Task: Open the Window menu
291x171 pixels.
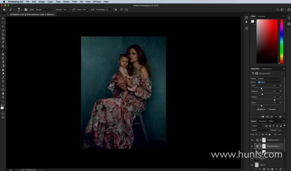Action: (97, 2)
